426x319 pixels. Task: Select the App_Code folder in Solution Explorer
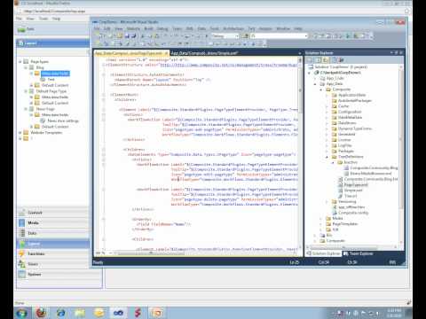335,78
